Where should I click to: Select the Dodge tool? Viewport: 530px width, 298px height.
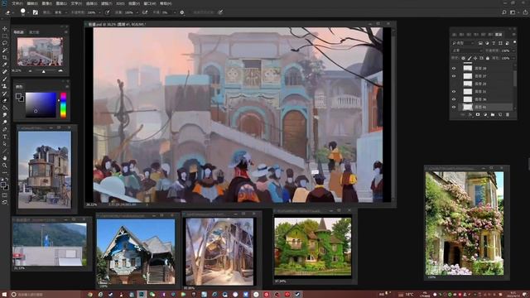click(x=5, y=122)
